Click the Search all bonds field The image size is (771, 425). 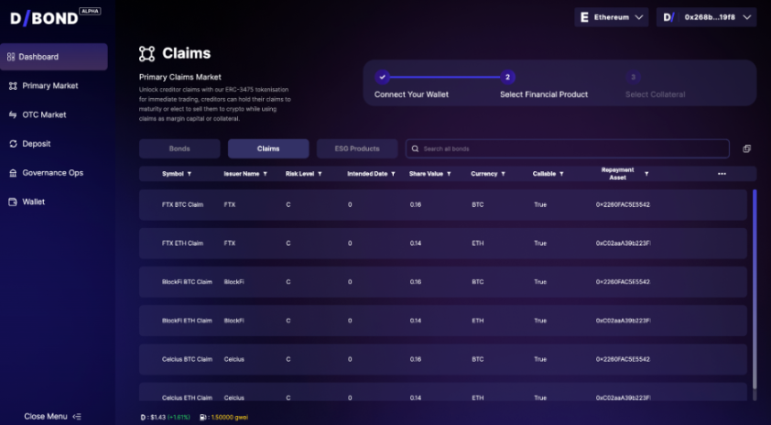(x=568, y=148)
